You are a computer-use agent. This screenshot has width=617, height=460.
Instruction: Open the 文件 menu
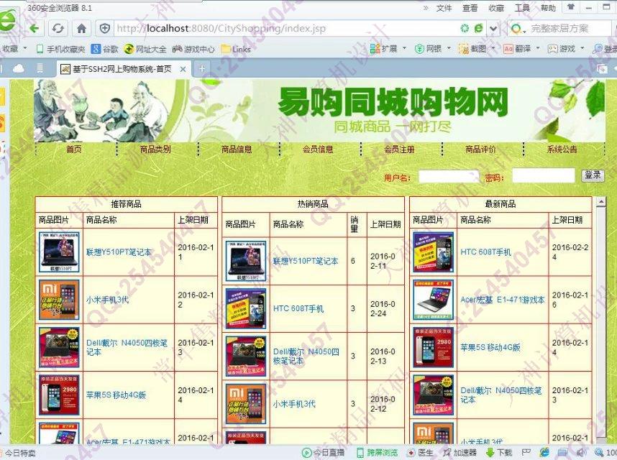444,8
